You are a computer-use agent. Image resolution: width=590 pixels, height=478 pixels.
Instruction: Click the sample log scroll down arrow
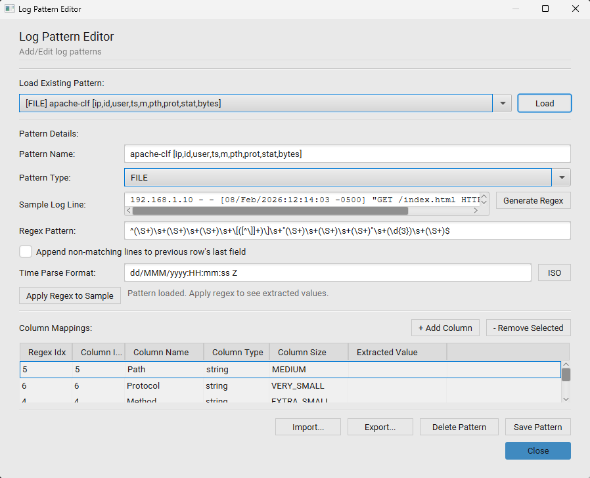(484, 202)
